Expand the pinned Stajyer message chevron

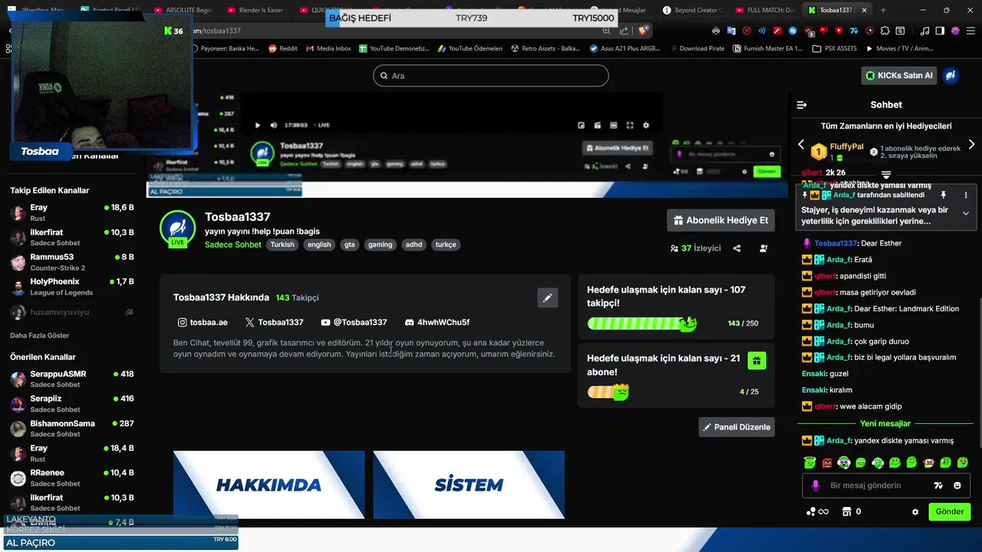point(966,214)
